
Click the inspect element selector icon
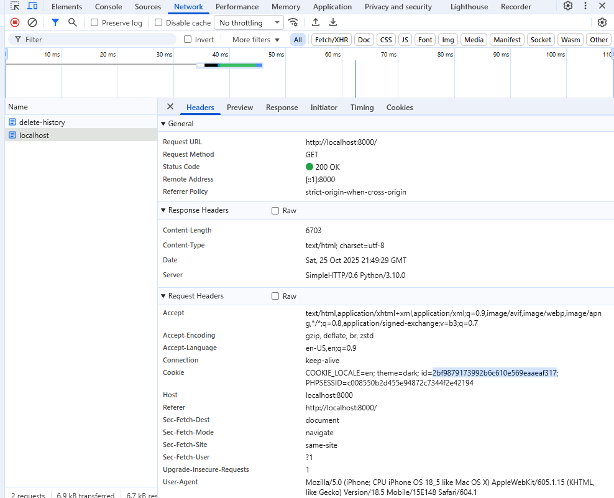[x=16, y=6]
